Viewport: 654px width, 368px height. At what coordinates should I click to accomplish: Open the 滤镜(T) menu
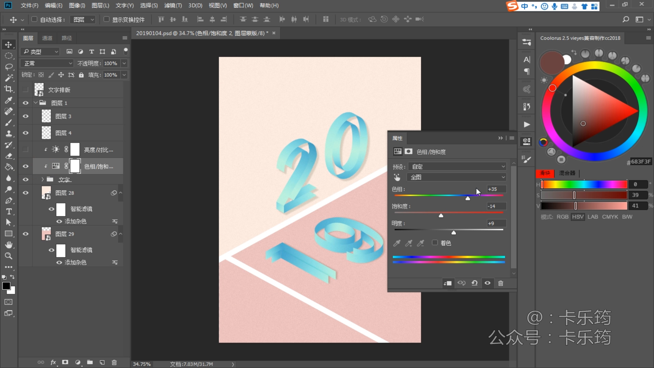click(x=173, y=5)
